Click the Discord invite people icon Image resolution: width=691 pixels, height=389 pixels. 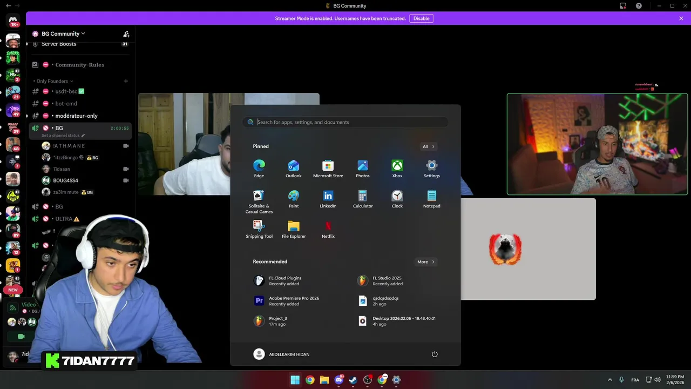(126, 33)
